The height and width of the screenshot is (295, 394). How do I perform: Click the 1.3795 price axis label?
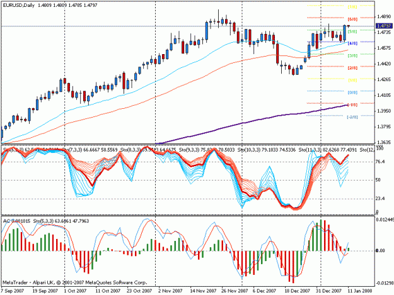click(384, 126)
